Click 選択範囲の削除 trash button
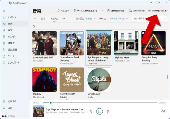Viewport: 170px width, 119px height. (x=116, y=11)
